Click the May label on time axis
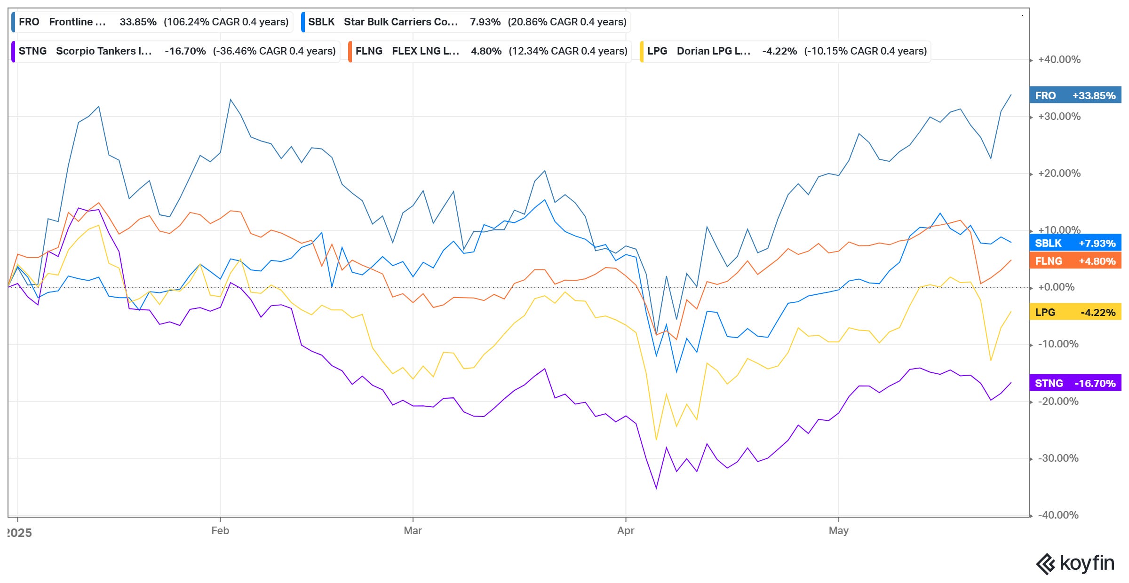 [838, 531]
